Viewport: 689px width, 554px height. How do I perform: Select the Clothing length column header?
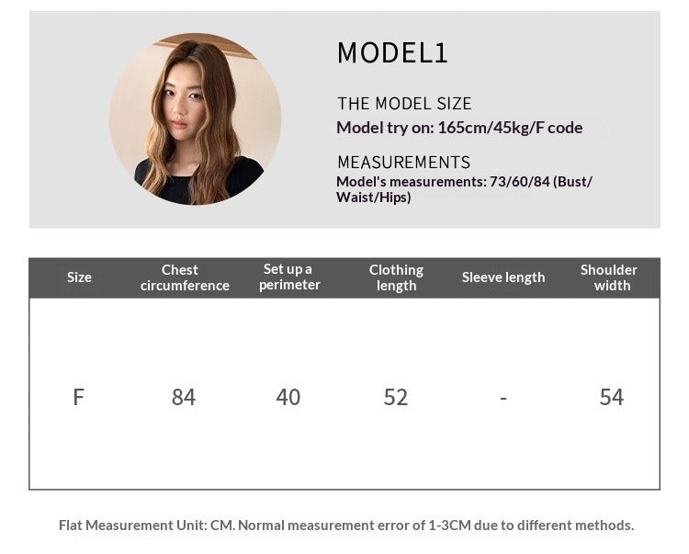(x=396, y=277)
